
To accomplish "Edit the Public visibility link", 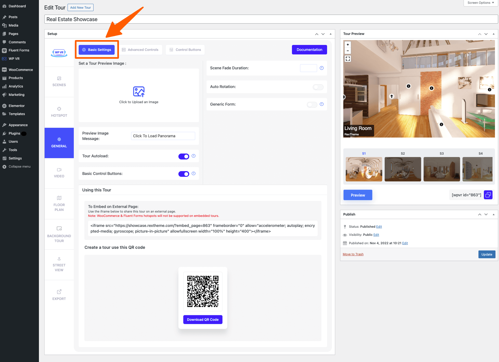I will point(376,235).
